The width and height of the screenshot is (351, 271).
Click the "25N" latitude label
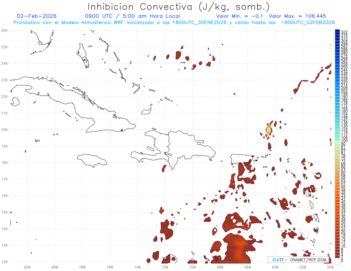4,47
